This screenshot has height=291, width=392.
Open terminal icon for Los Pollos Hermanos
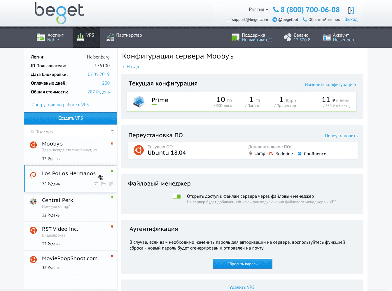click(96, 184)
